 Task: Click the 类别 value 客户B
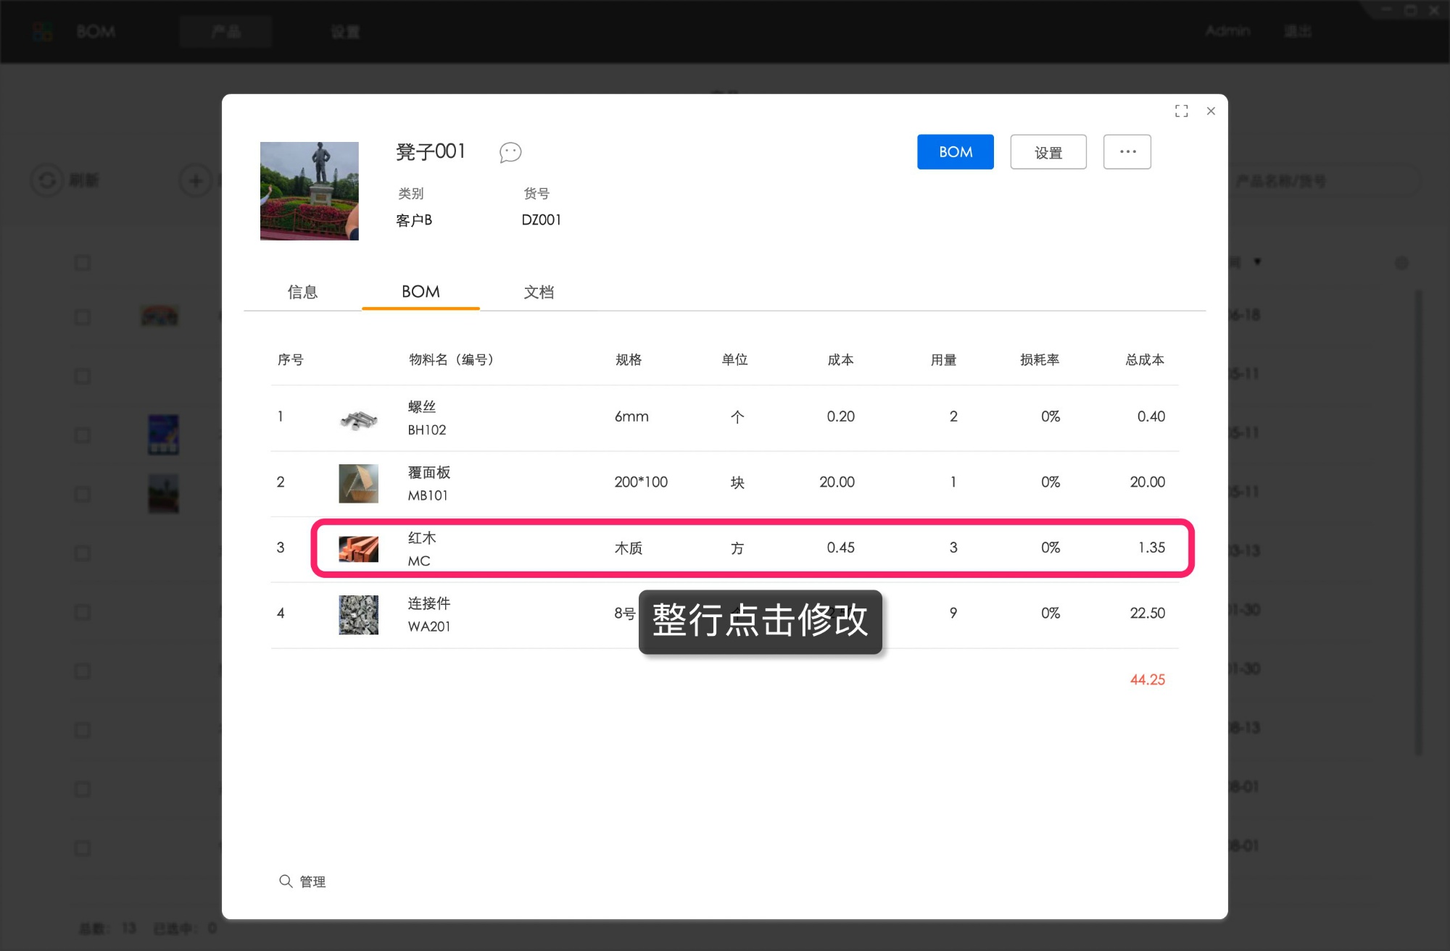(414, 220)
